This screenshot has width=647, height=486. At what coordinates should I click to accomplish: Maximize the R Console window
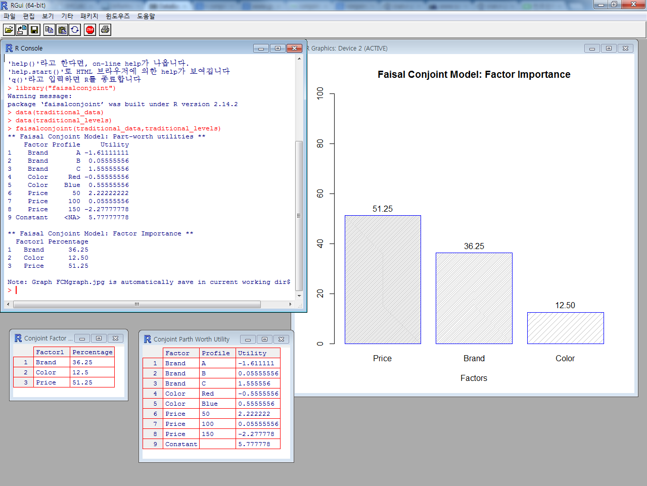pyautogui.click(x=278, y=48)
